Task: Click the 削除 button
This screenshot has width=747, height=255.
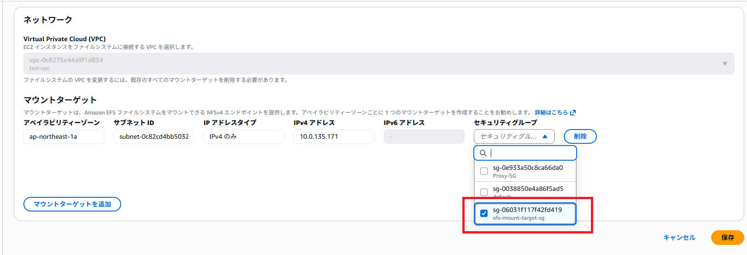Action: coord(580,136)
